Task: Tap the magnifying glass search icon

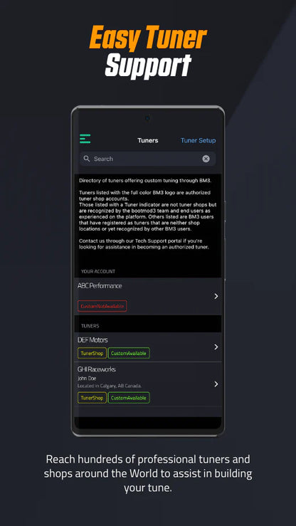Action: (87, 158)
